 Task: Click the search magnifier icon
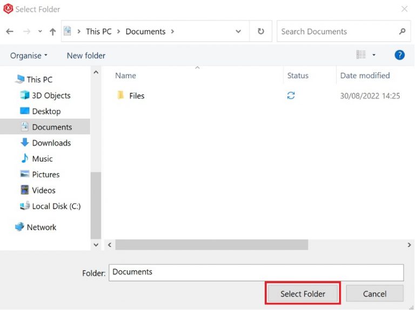(402, 32)
